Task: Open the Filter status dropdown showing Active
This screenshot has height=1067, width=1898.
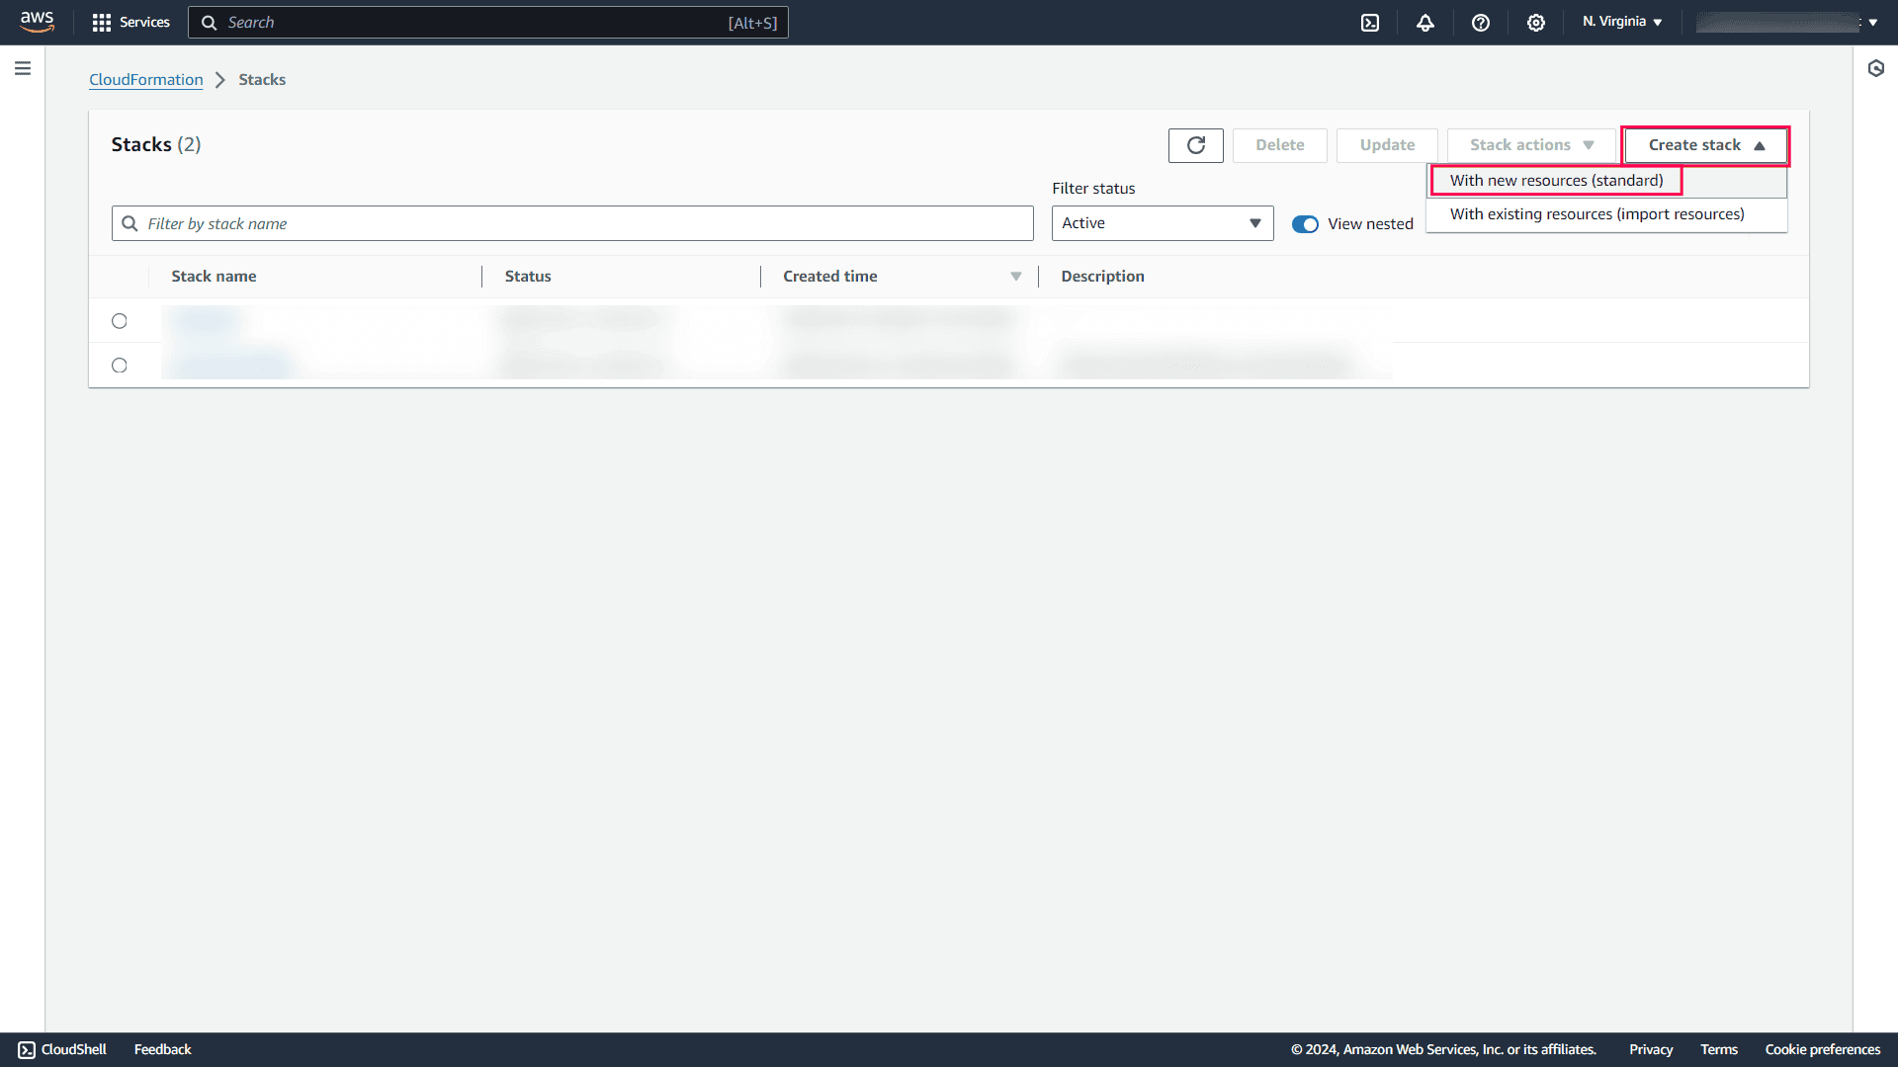Action: coord(1162,222)
